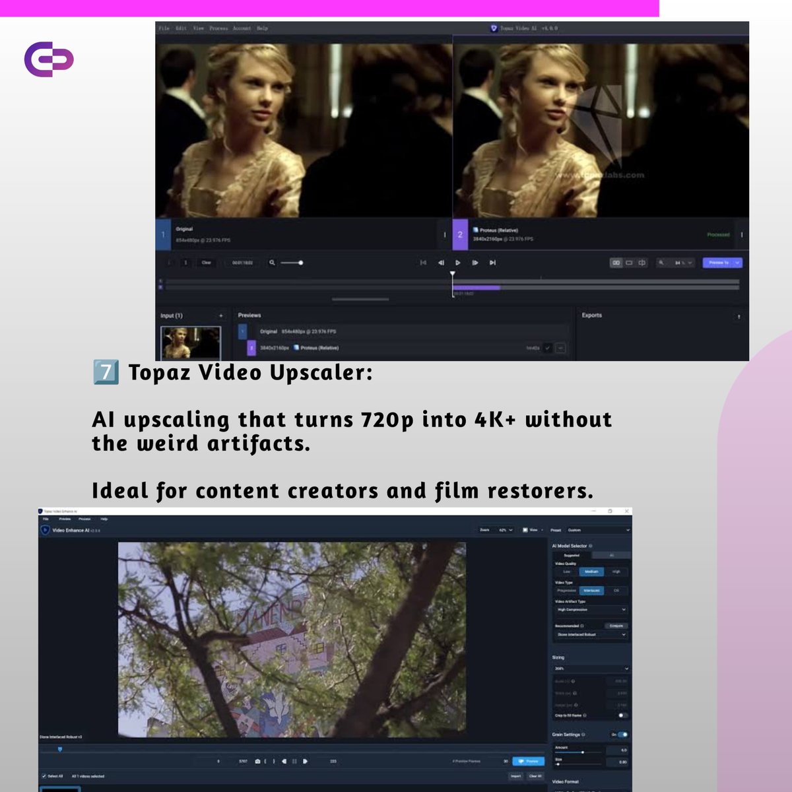Click the 00:01:18:02 timecode field
The width and height of the screenshot is (792, 792).
pyautogui.click(x=242, y=263)
